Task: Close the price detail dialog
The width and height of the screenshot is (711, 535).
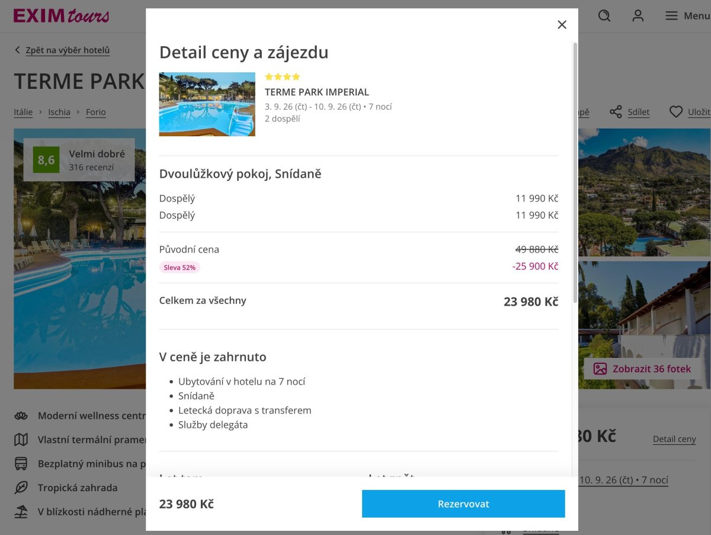Action: 562,24
